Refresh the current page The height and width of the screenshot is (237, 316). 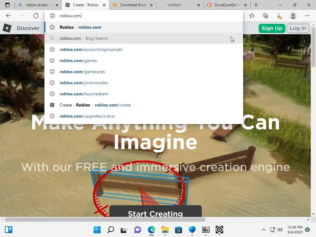coord(36,16)
